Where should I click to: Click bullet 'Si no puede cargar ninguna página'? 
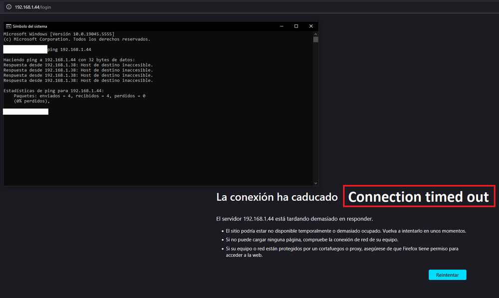click(x=312, y=240)
